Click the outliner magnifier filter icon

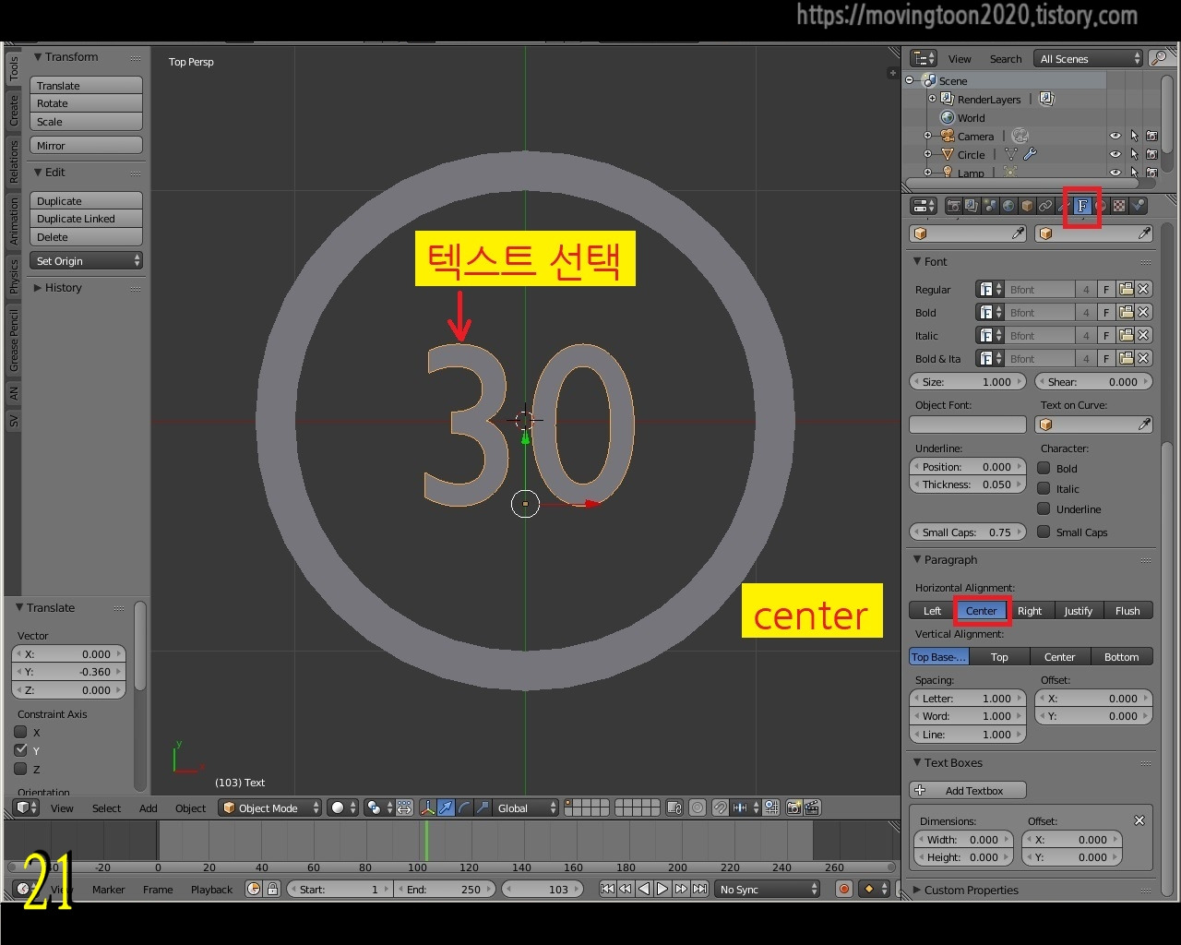(x=1160, y=58)
